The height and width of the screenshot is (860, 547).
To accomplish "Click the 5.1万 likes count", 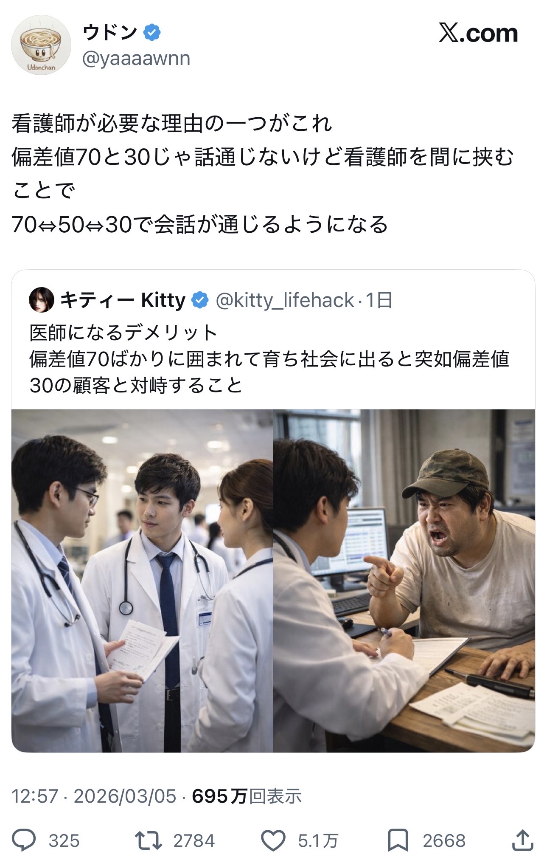I will click(318, 841).
